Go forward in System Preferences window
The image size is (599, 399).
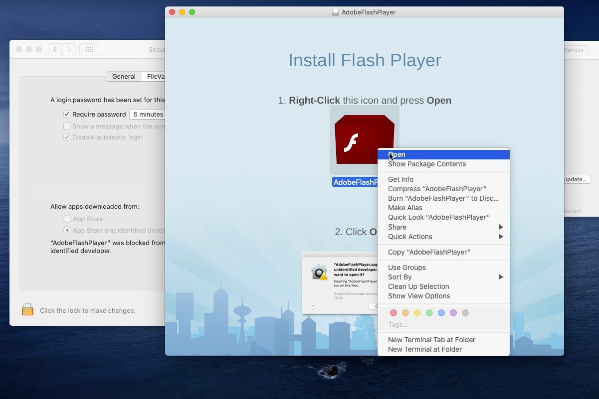click(x=69, y=49)
